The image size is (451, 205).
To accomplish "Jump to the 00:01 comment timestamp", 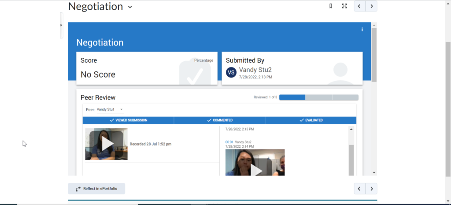I will (229, 142).
